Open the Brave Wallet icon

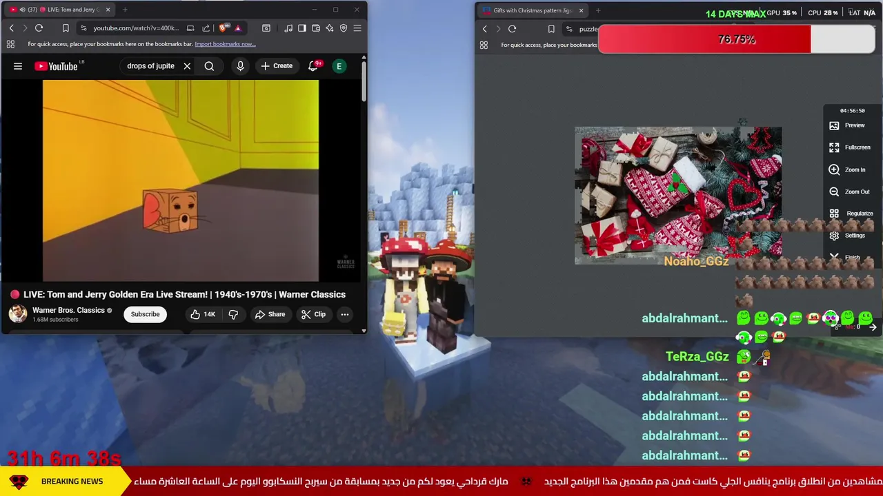tap(316, 28)
